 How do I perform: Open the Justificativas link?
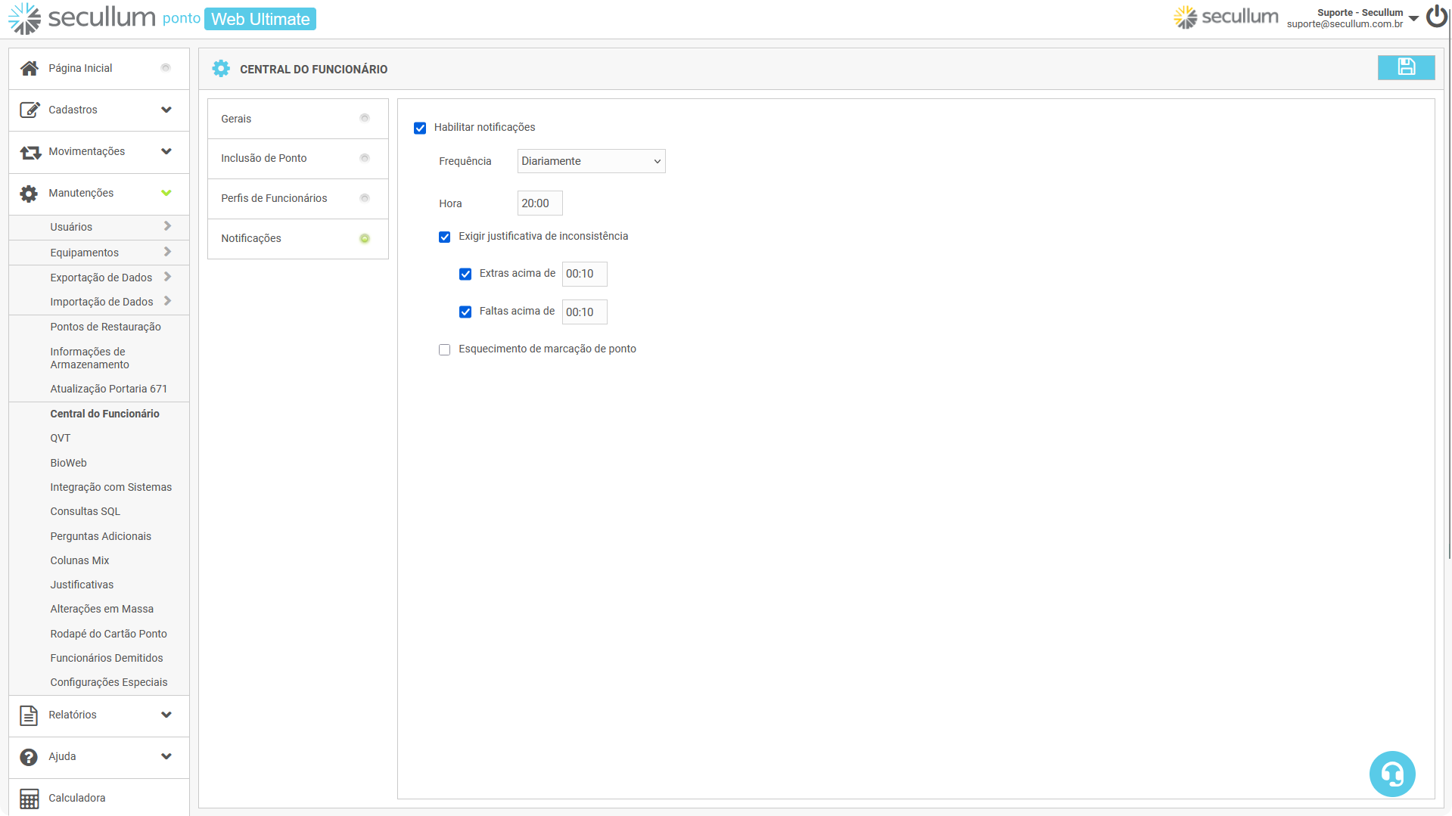click(82, 585)
